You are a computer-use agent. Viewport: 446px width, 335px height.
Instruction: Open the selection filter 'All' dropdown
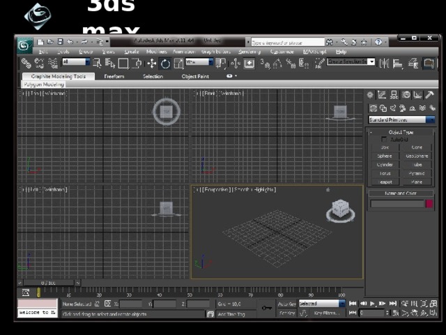[x=76, y=61]
